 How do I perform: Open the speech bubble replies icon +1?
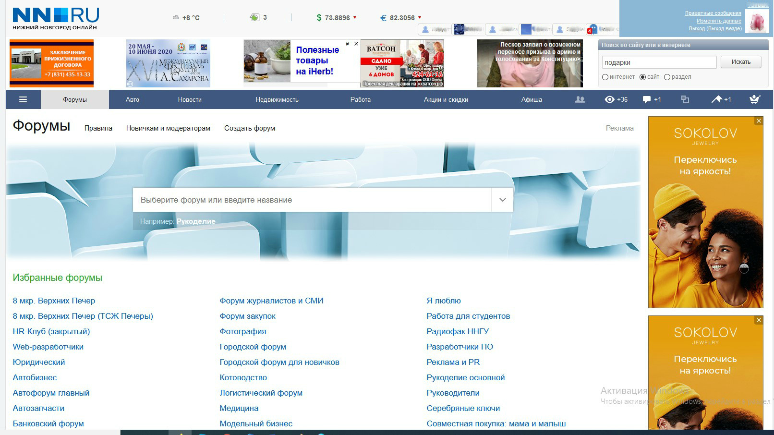[652, 99]
